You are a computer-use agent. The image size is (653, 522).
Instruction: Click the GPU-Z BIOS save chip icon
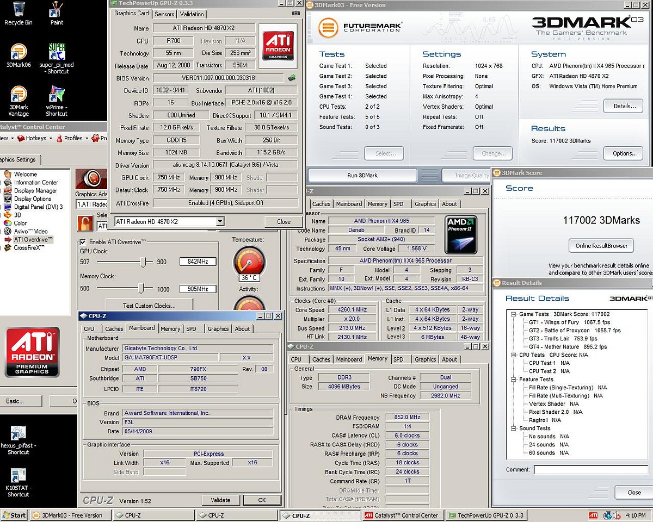292,78
